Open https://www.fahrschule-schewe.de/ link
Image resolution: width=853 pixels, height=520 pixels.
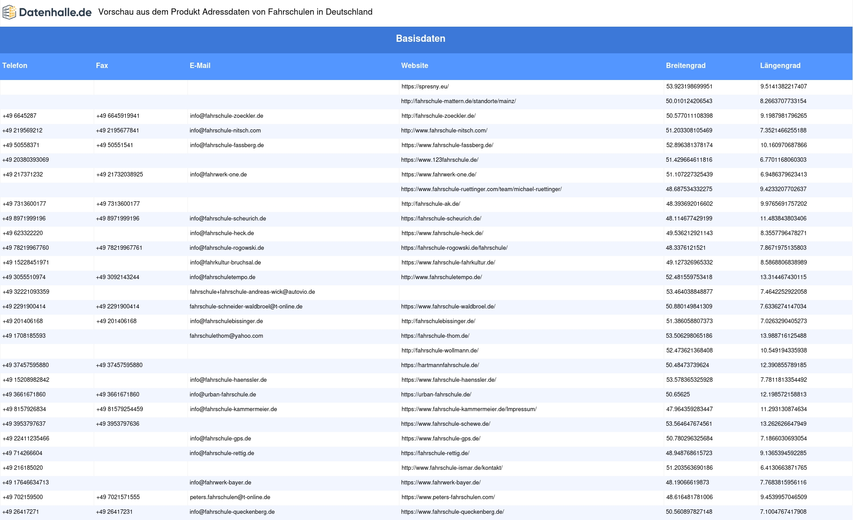(x=446, y=424)
